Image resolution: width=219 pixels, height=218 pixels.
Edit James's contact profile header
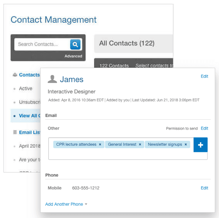pos(204,76)
